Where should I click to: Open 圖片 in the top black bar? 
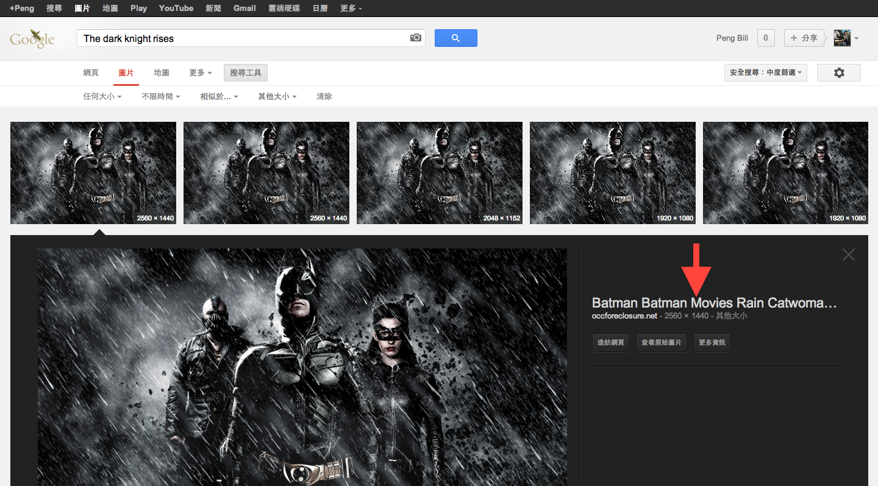[x=82, y=8]
